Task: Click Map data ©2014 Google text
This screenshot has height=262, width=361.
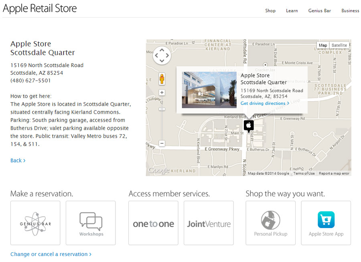Action: (x=268, y=173)
